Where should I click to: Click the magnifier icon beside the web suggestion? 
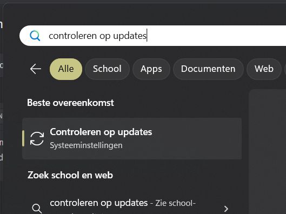[37, 209]
